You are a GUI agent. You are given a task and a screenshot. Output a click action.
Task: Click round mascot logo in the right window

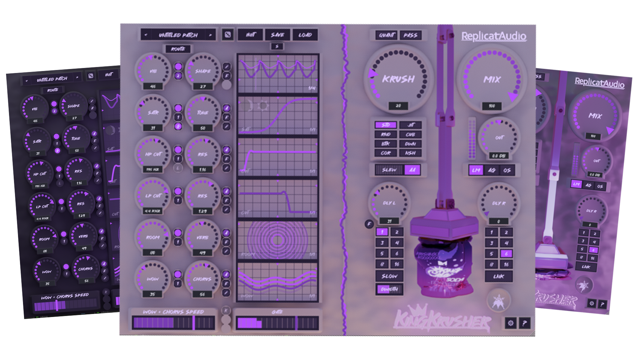point(584,286)
